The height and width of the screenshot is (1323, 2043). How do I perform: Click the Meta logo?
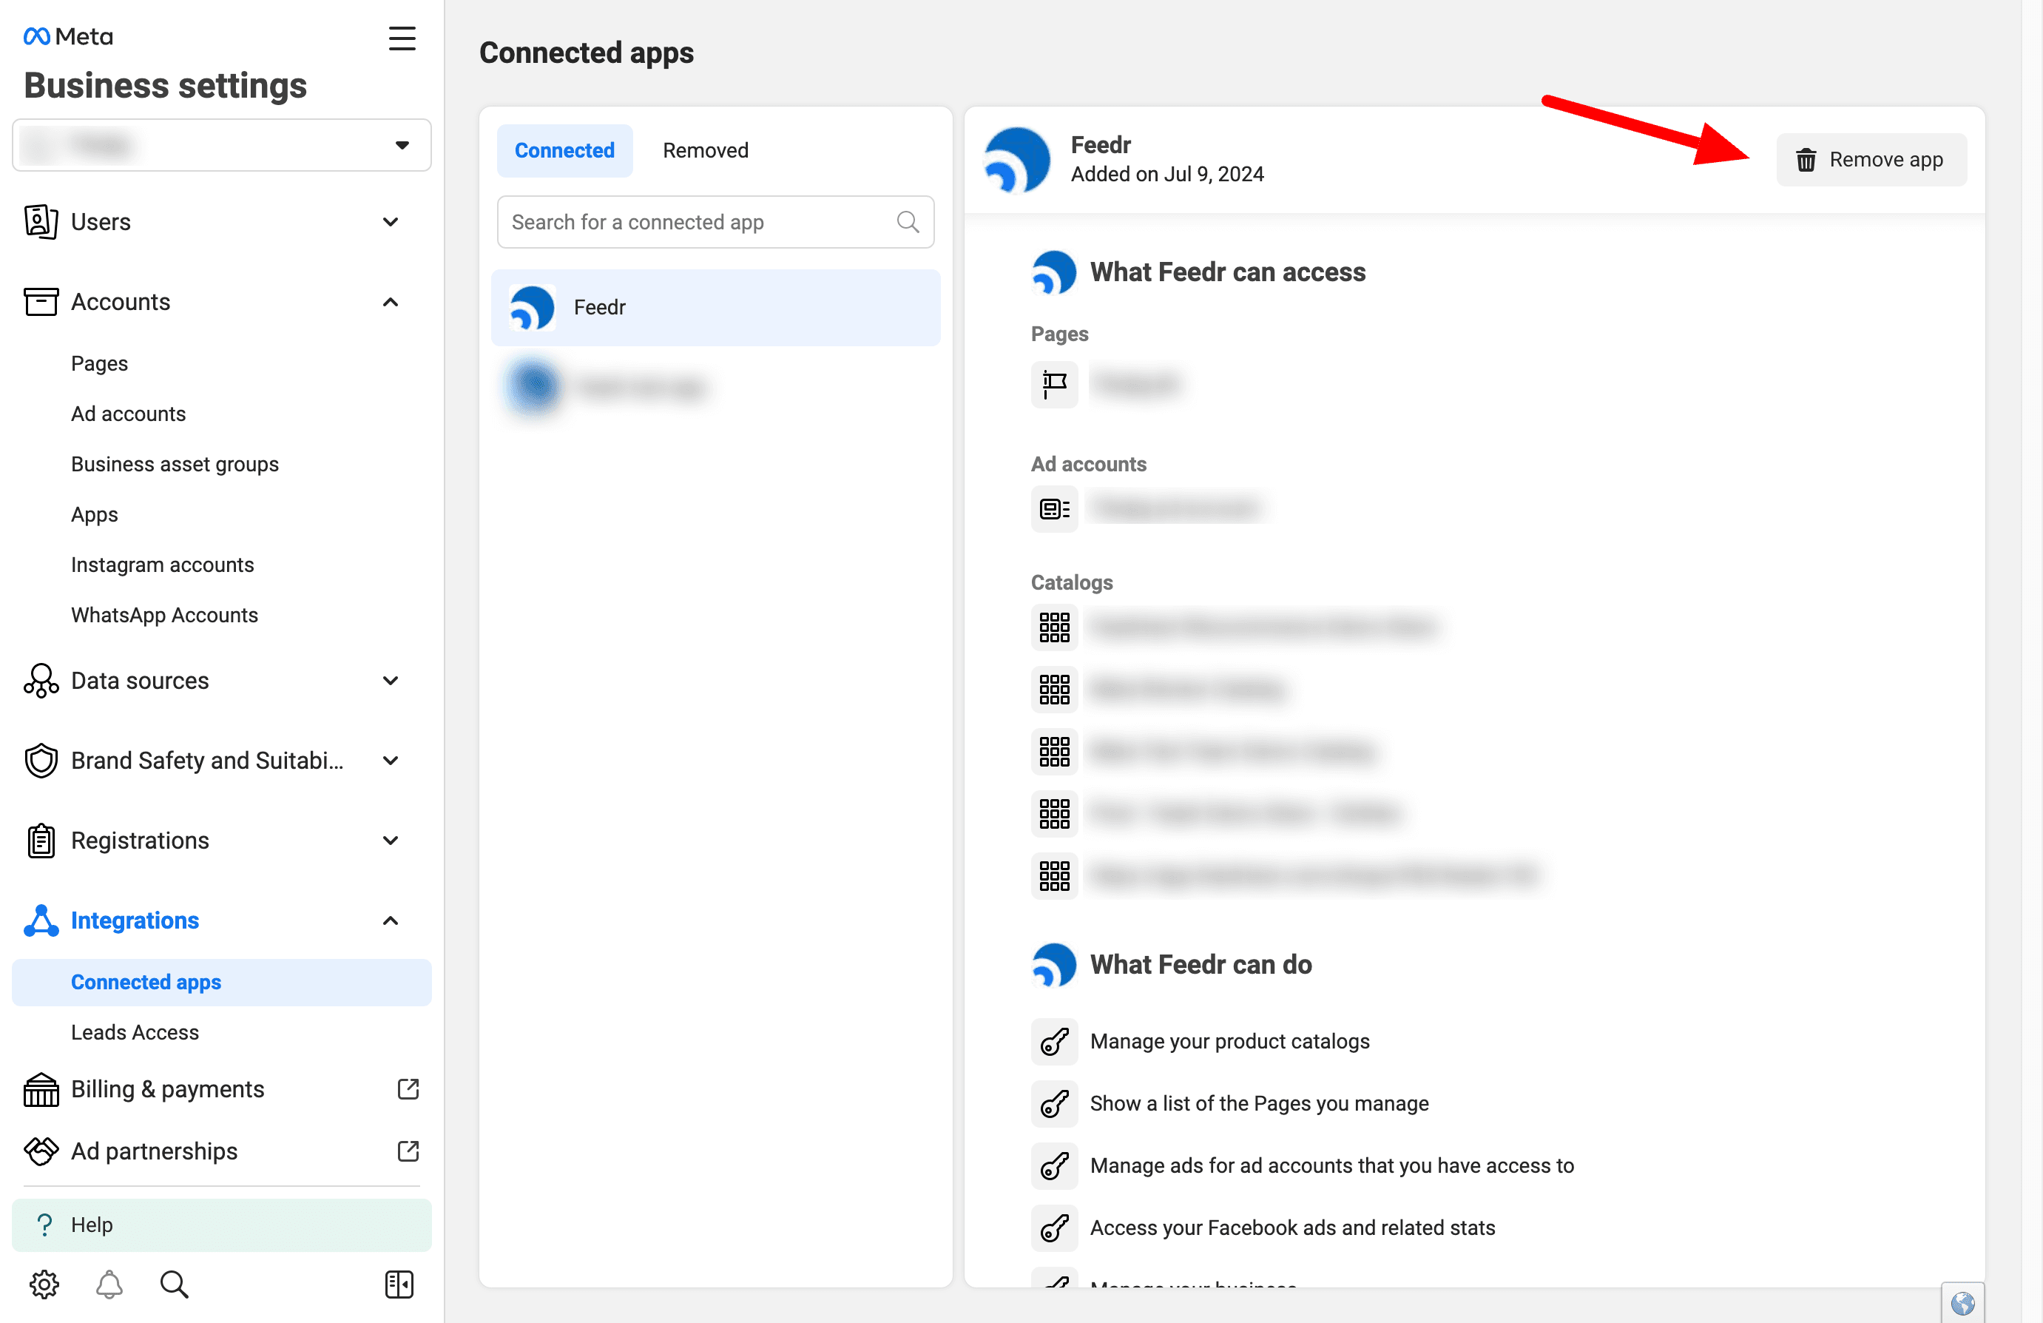point(67,36)
